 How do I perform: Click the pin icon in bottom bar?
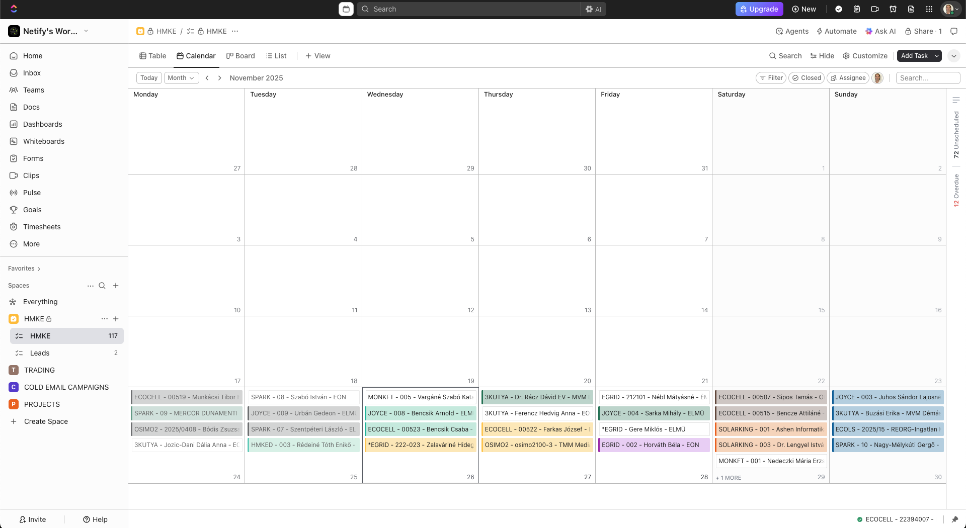coord(954,519)
